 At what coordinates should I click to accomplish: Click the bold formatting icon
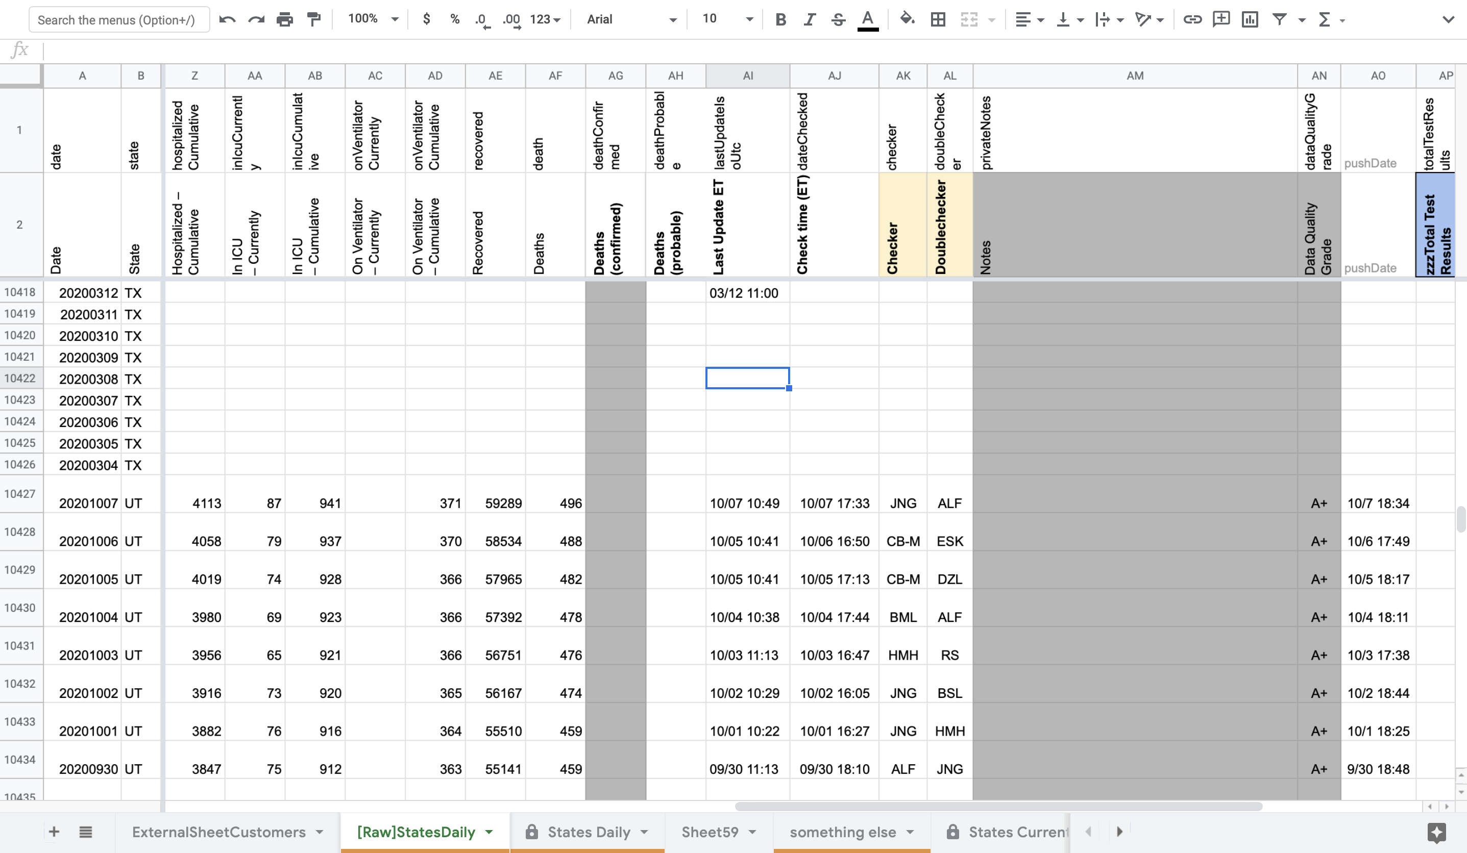[x=780, y=19]
